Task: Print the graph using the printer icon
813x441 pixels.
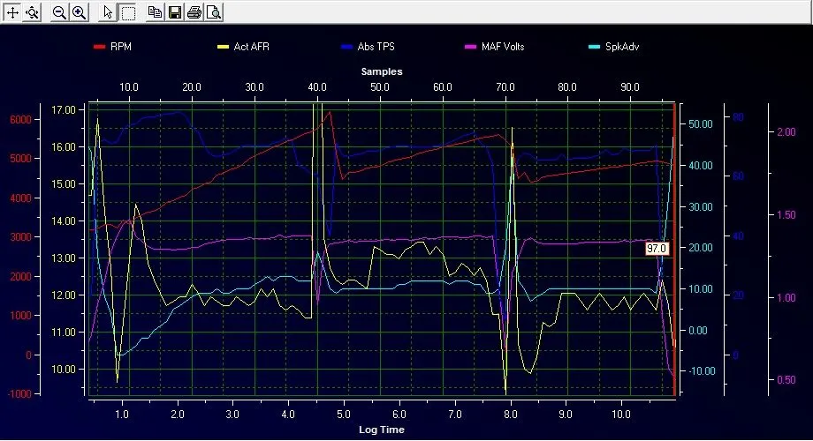Action: [194, 12]
